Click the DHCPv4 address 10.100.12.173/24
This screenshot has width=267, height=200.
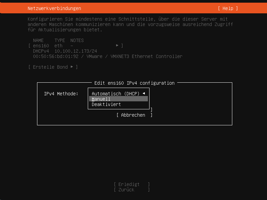(75, 51)
